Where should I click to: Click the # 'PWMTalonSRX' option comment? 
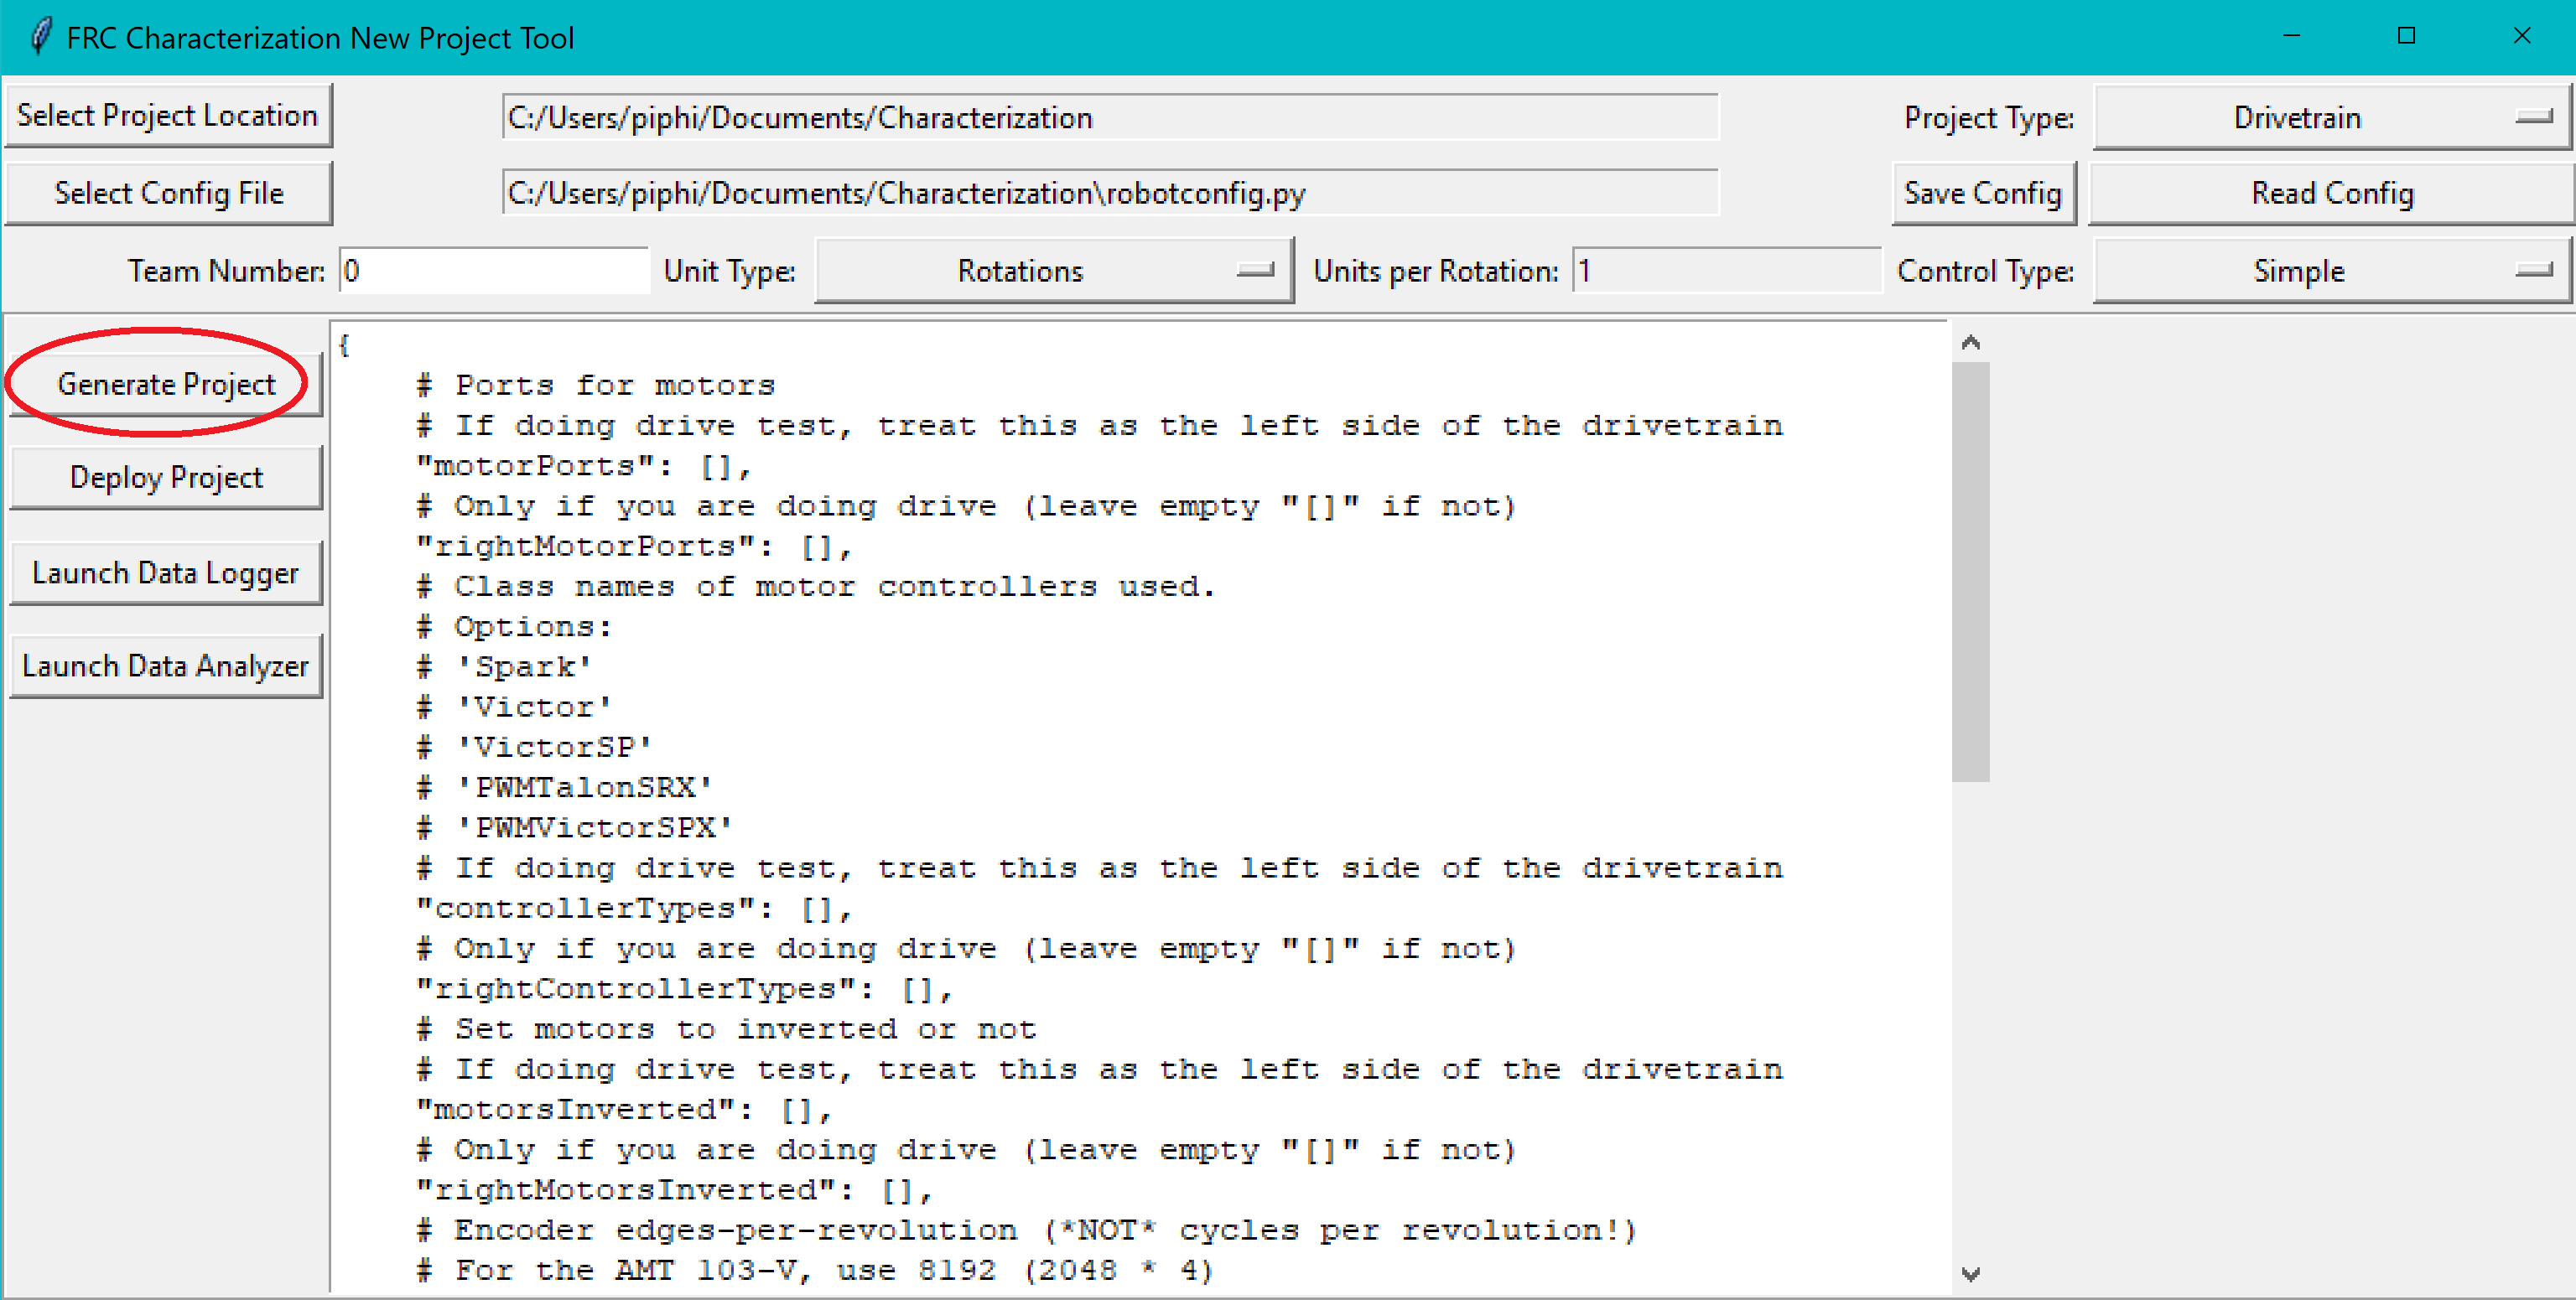click(564, 787)
